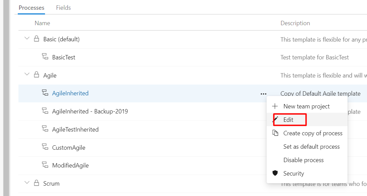Collapse the Basic (default) process group
Viewport: 367px width, 196px height.
click(27, 38)
